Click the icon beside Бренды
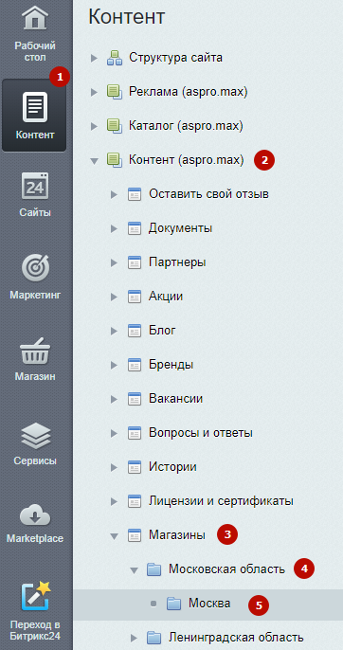Screen dimensions: 343x650 coord(135,365)
